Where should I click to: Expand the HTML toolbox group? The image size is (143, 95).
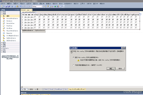coord(2,50)
